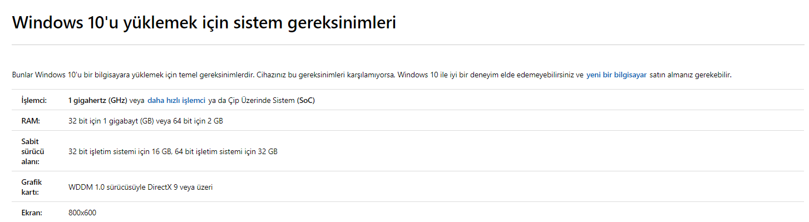This screenshot has width=809, height=222.
Task: Click the 'WDDM 1.0 sürücüsüyle DirectX 9' text
Action: coord(123,188)
